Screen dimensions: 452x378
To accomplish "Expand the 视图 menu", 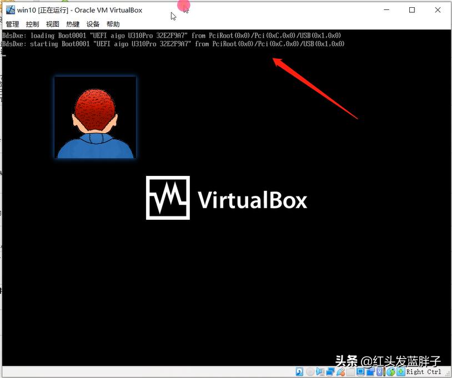I will coord(52,24).
